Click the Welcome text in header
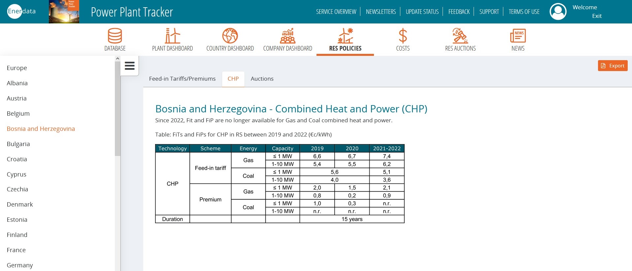Image resolution: width=632 pixels, height=271 pixels. click(584, 7)
